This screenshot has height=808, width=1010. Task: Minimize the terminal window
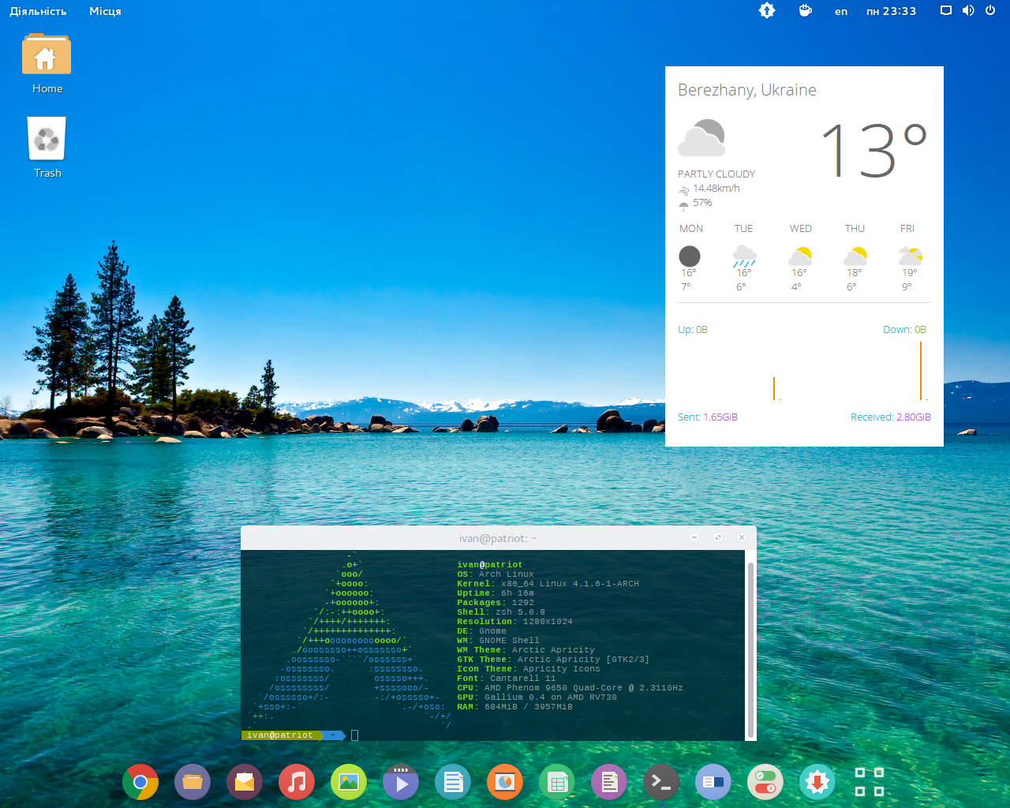694,537
